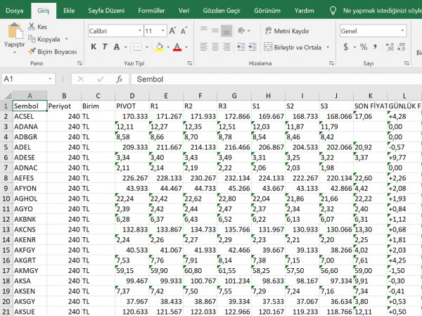Apply percent style format
422x316 pixels.
click(364, 47)
